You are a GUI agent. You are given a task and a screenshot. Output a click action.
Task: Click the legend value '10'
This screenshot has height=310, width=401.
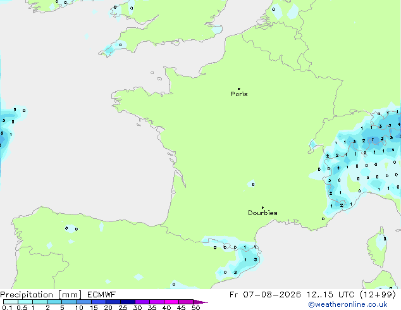[x=79, y=307]
